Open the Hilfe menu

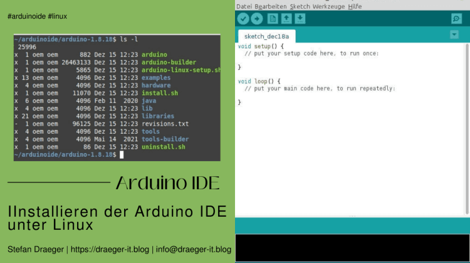click(x=355, y=7)
